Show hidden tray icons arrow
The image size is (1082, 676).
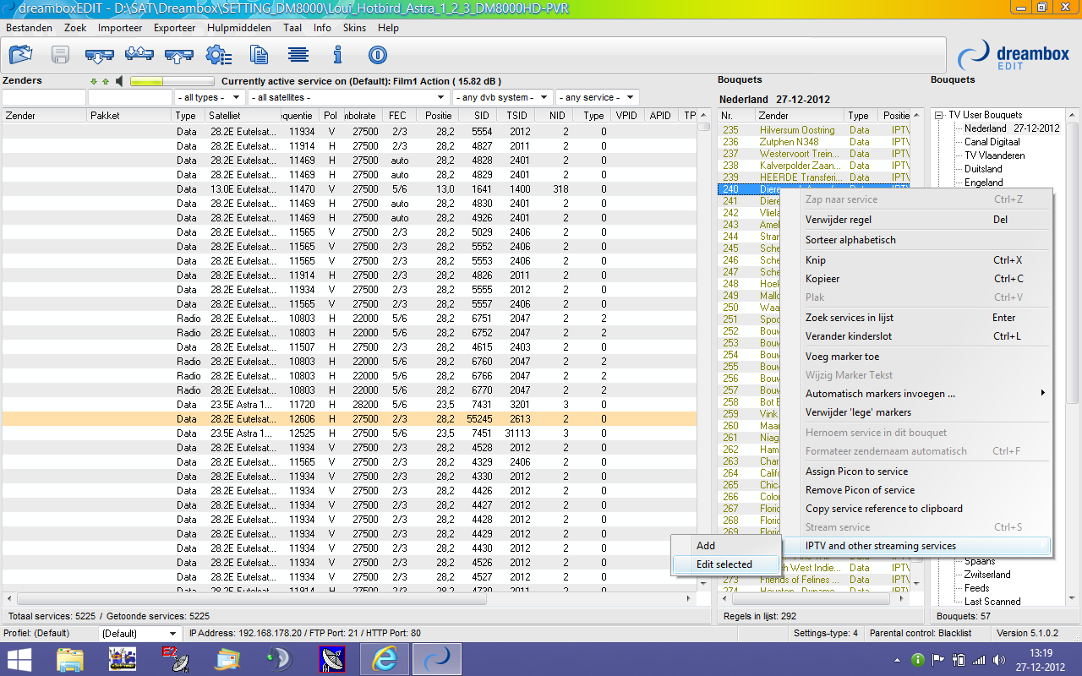(x=896, y=660)
